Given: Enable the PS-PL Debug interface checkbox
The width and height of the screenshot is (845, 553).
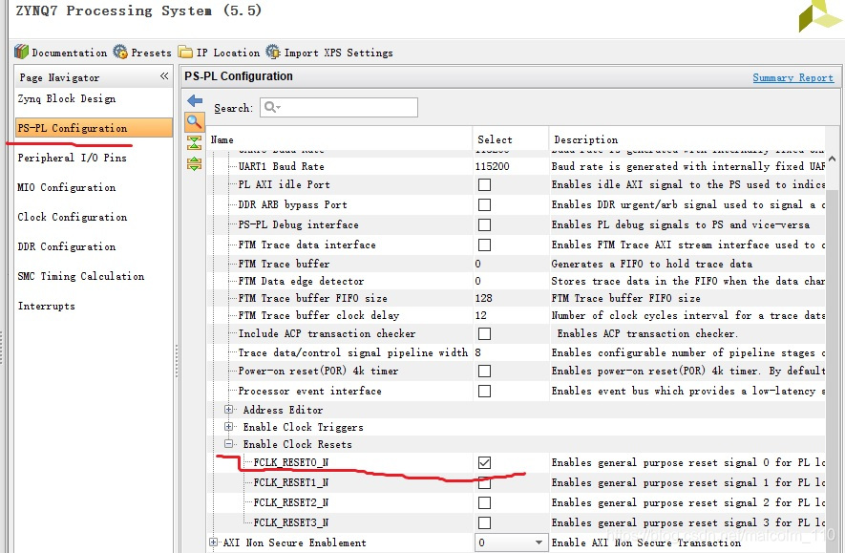Looking at the screenshot, I should click(484, 224).
